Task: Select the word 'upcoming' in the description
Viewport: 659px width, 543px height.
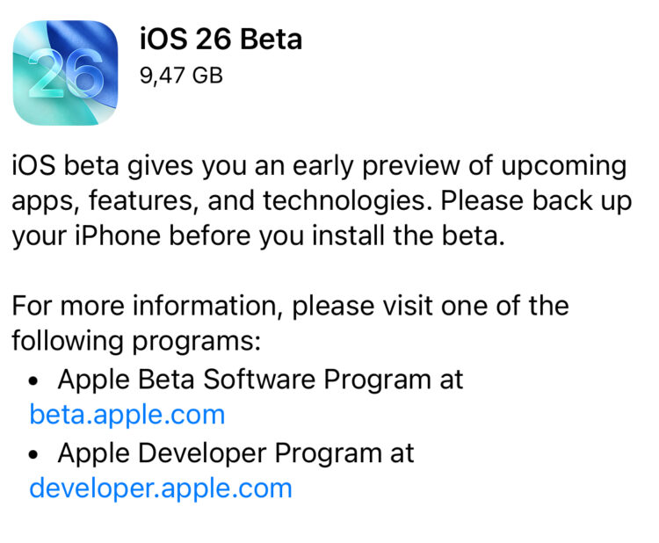Action: pos(564,166)
